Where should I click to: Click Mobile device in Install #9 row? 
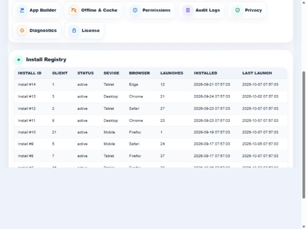109,144
